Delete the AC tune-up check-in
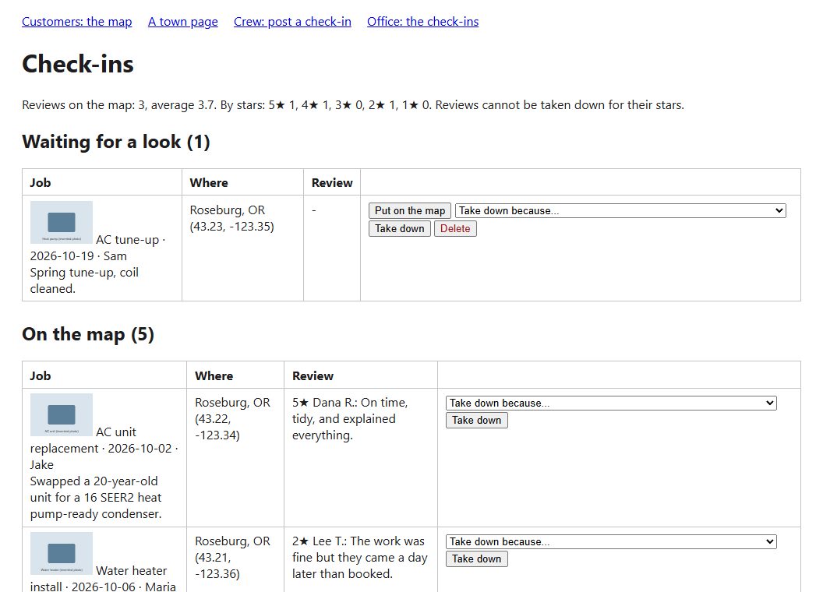823x592 pixels. tap(455, 228)
